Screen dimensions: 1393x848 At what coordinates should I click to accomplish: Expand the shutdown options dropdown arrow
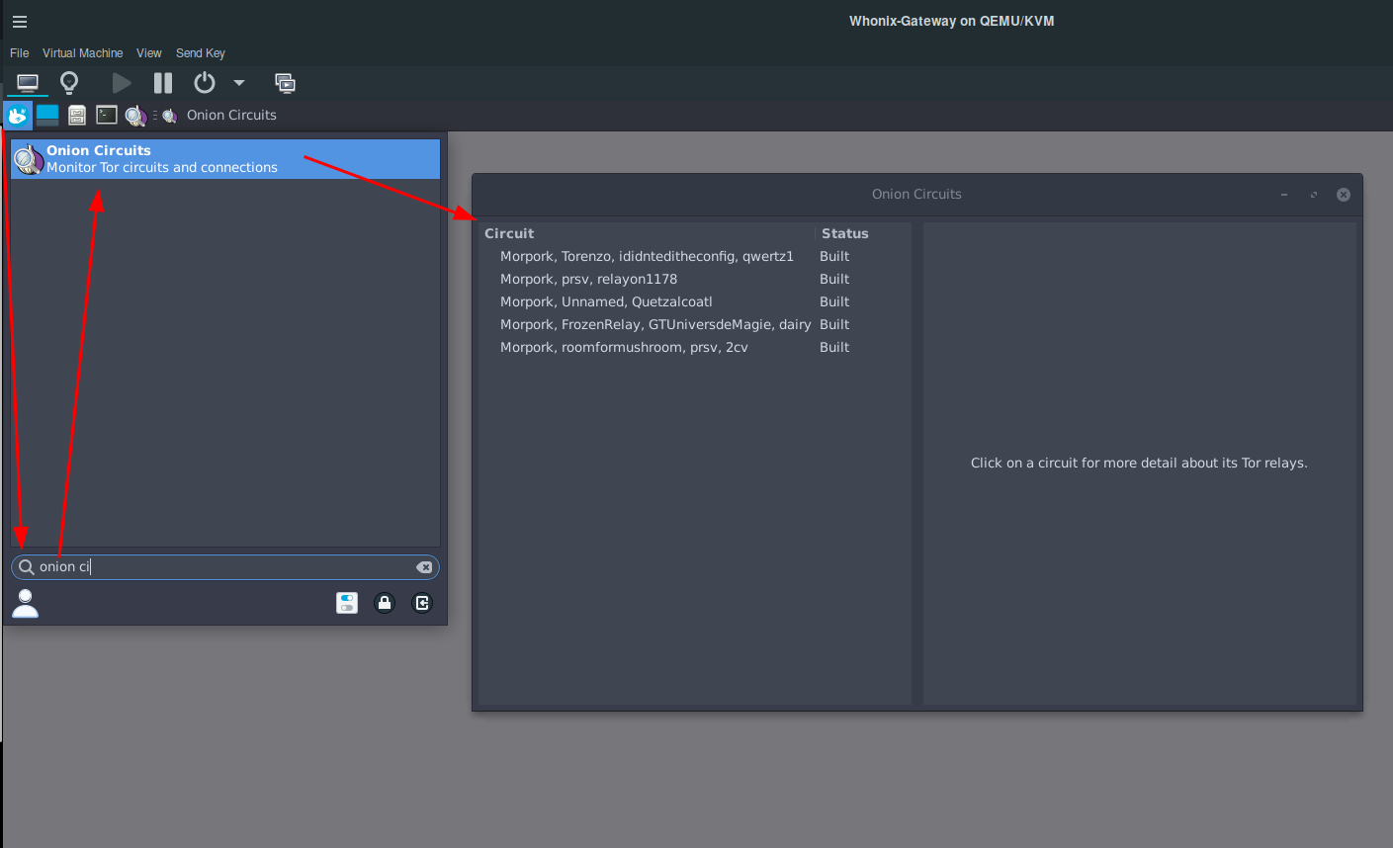[x=238, y=83]
